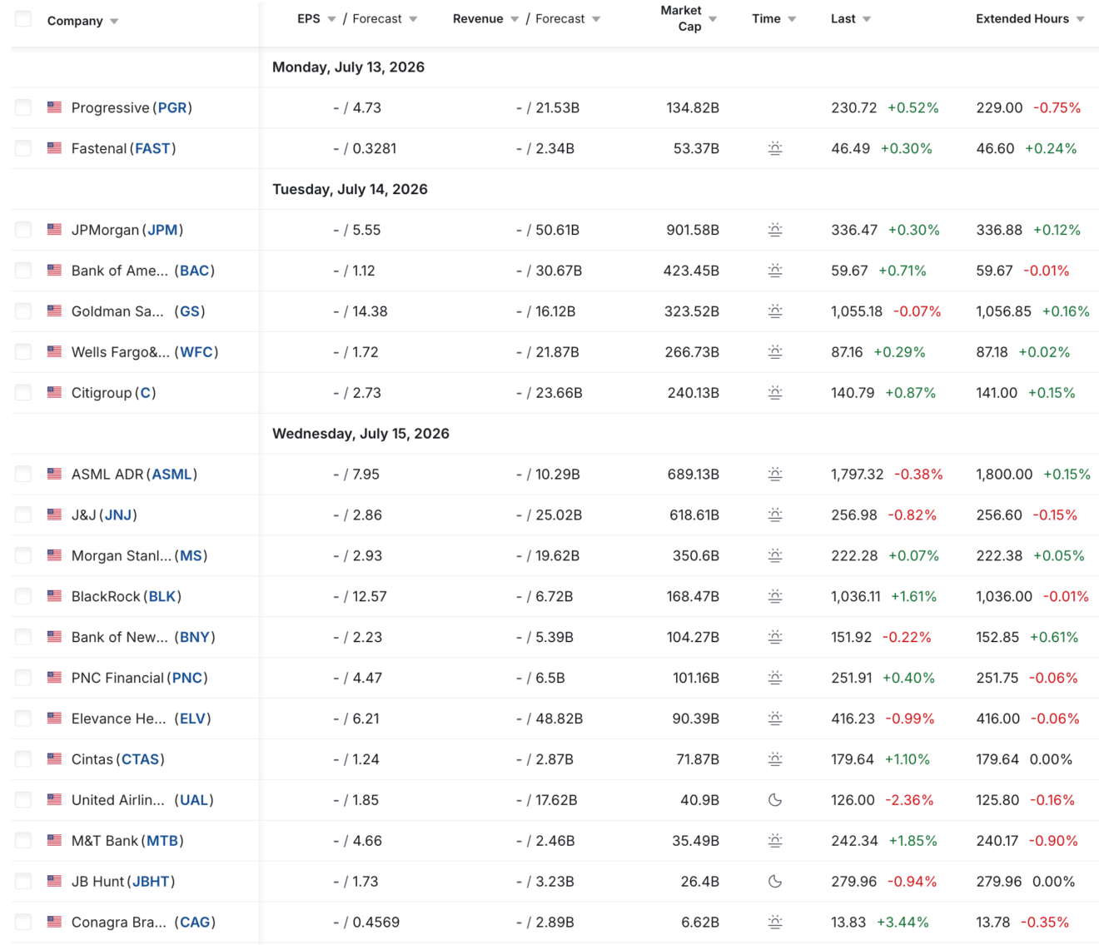Click the US flag icon beside Citigroup
The width and height of the screenshot is (1099, 945).
point(54,392)
